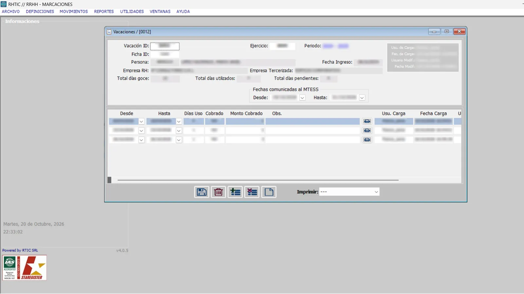The width and height of the screenshot is (524, 294).
Task: Click the STAREGISTER certification logo
Action: point(34,268)
